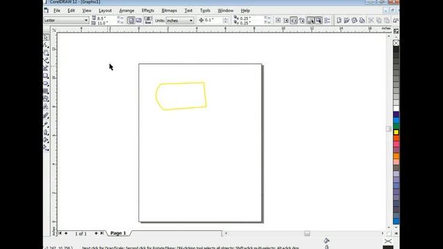
Task: Click the horizontal scrollbar thumb
Action: pyautogui.click(x=307, y=234)
